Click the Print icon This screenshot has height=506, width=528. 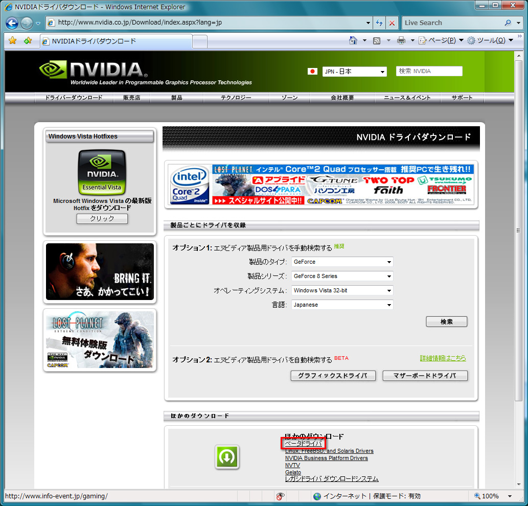pyautogui.click(x=401, y=41)
